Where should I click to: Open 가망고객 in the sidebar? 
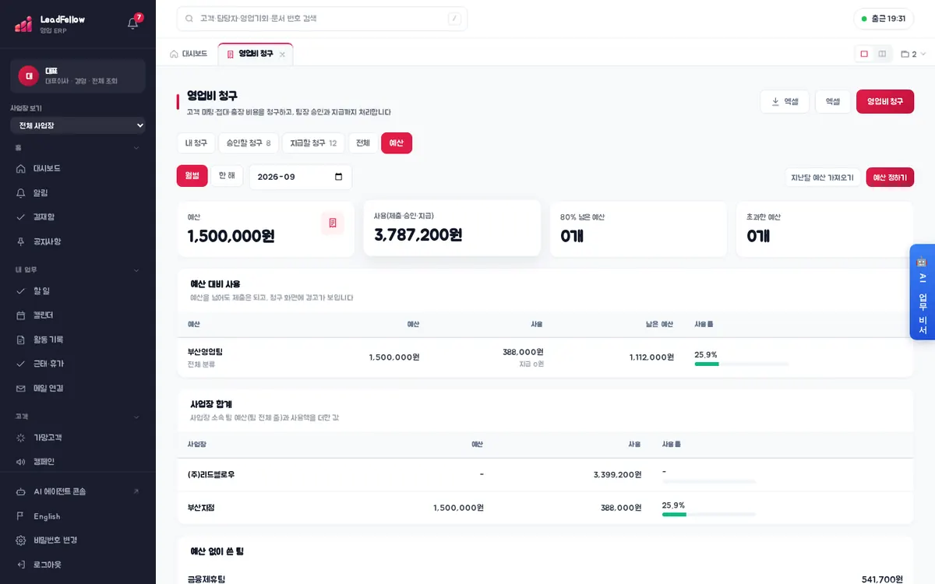(x=78, y=438)
